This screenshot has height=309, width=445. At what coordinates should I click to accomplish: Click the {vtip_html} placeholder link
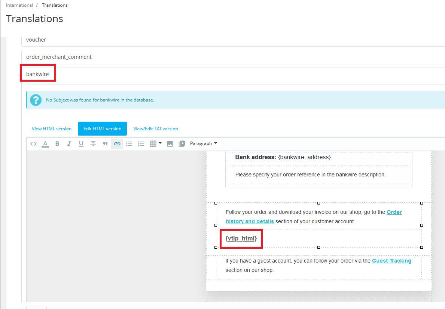pos(241,238)
